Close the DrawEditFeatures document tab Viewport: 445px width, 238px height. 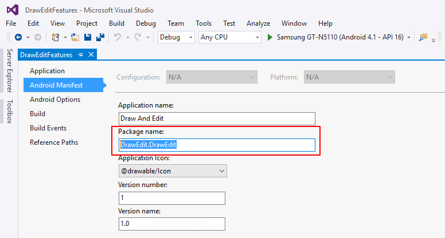[x=91, y=54]
